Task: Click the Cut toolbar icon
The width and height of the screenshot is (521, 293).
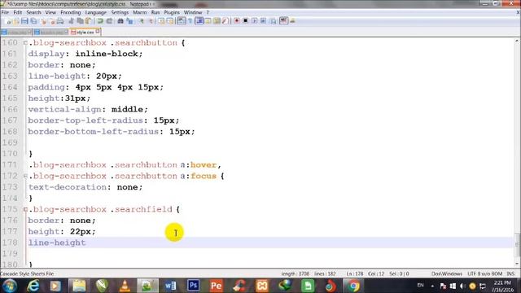Action: pyautogui.click(x=71, y=21)
